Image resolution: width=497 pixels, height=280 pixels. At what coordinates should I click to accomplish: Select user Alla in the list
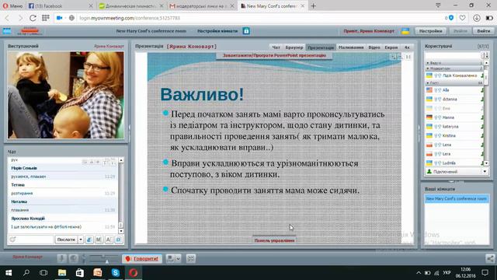[454, 90]
